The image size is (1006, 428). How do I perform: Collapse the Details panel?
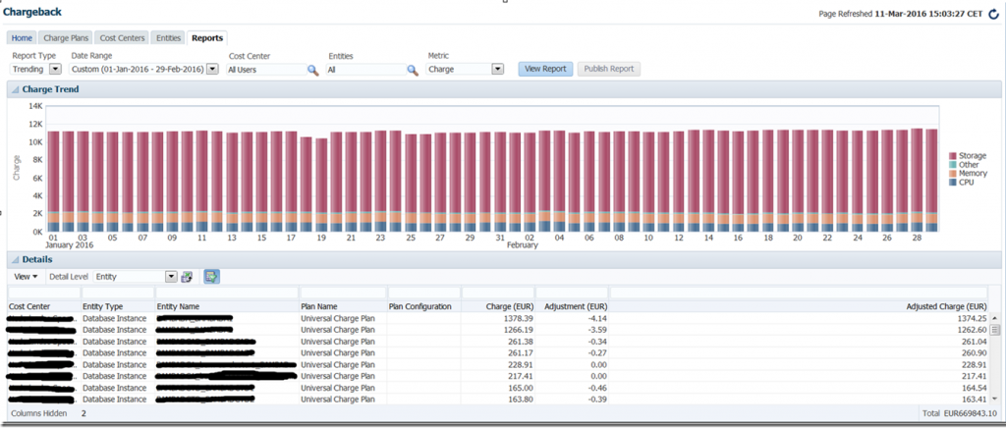click(15, 259)
